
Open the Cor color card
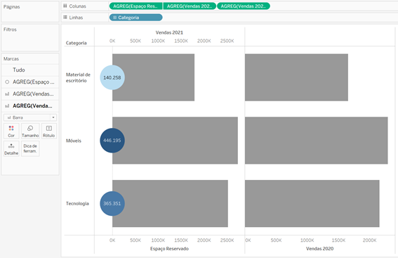tap(11, 131)
